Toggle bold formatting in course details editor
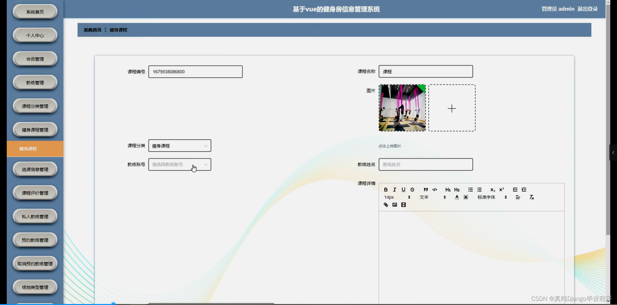The height and width of the screenshot is (305, 617). (386, 190)
